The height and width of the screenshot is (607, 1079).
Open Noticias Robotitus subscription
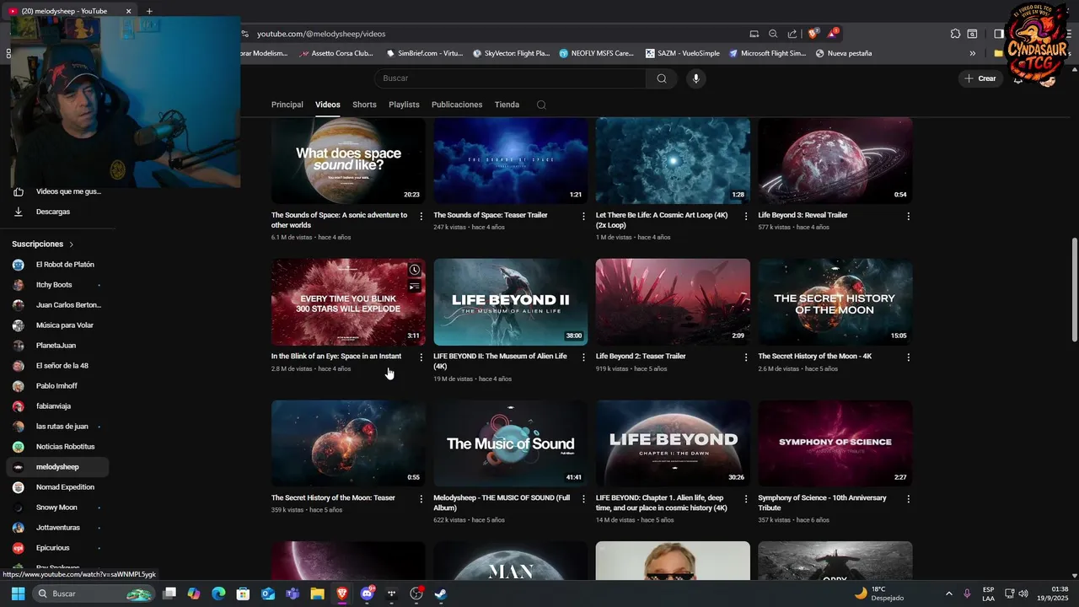pos(57,447)
